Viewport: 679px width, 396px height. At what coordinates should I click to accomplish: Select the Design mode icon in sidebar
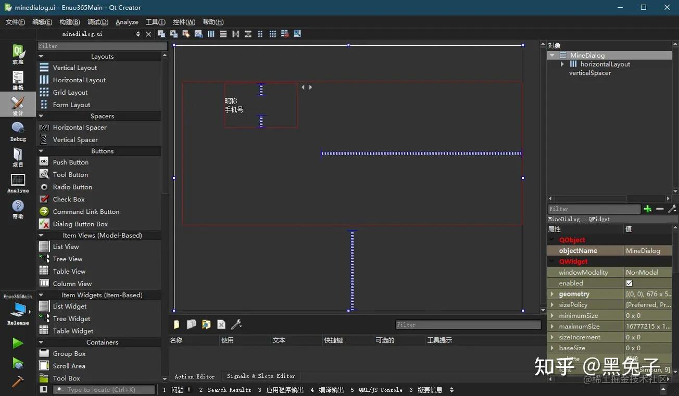[17, 104]
